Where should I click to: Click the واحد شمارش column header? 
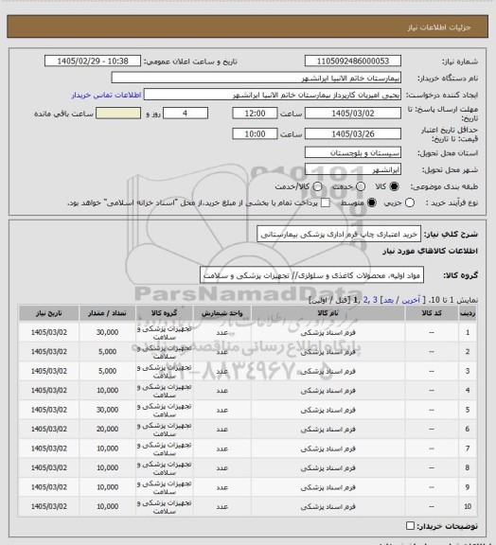(x=221, y=313)
